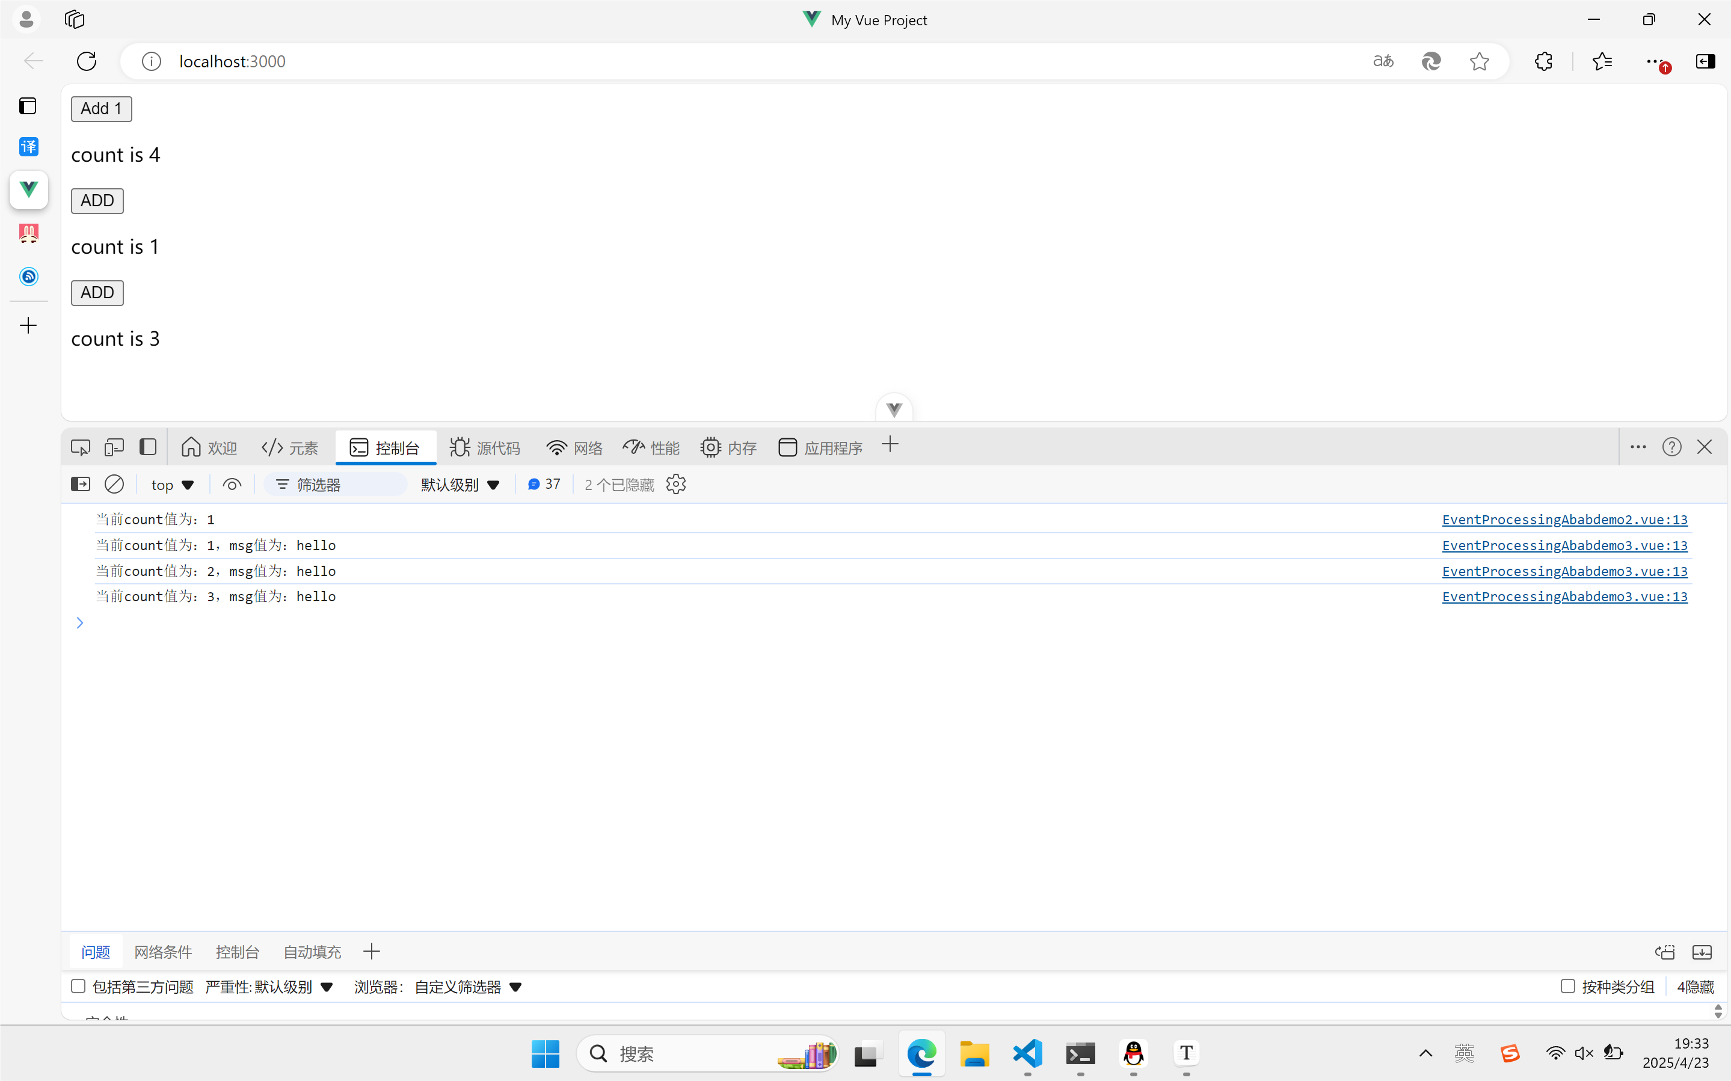Enable group by kind checkbox

pyautogui.click(x=1568, y=986)
